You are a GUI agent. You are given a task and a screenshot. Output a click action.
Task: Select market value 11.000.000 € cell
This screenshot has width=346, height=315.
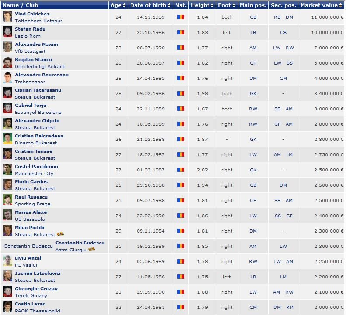(327, 17)
